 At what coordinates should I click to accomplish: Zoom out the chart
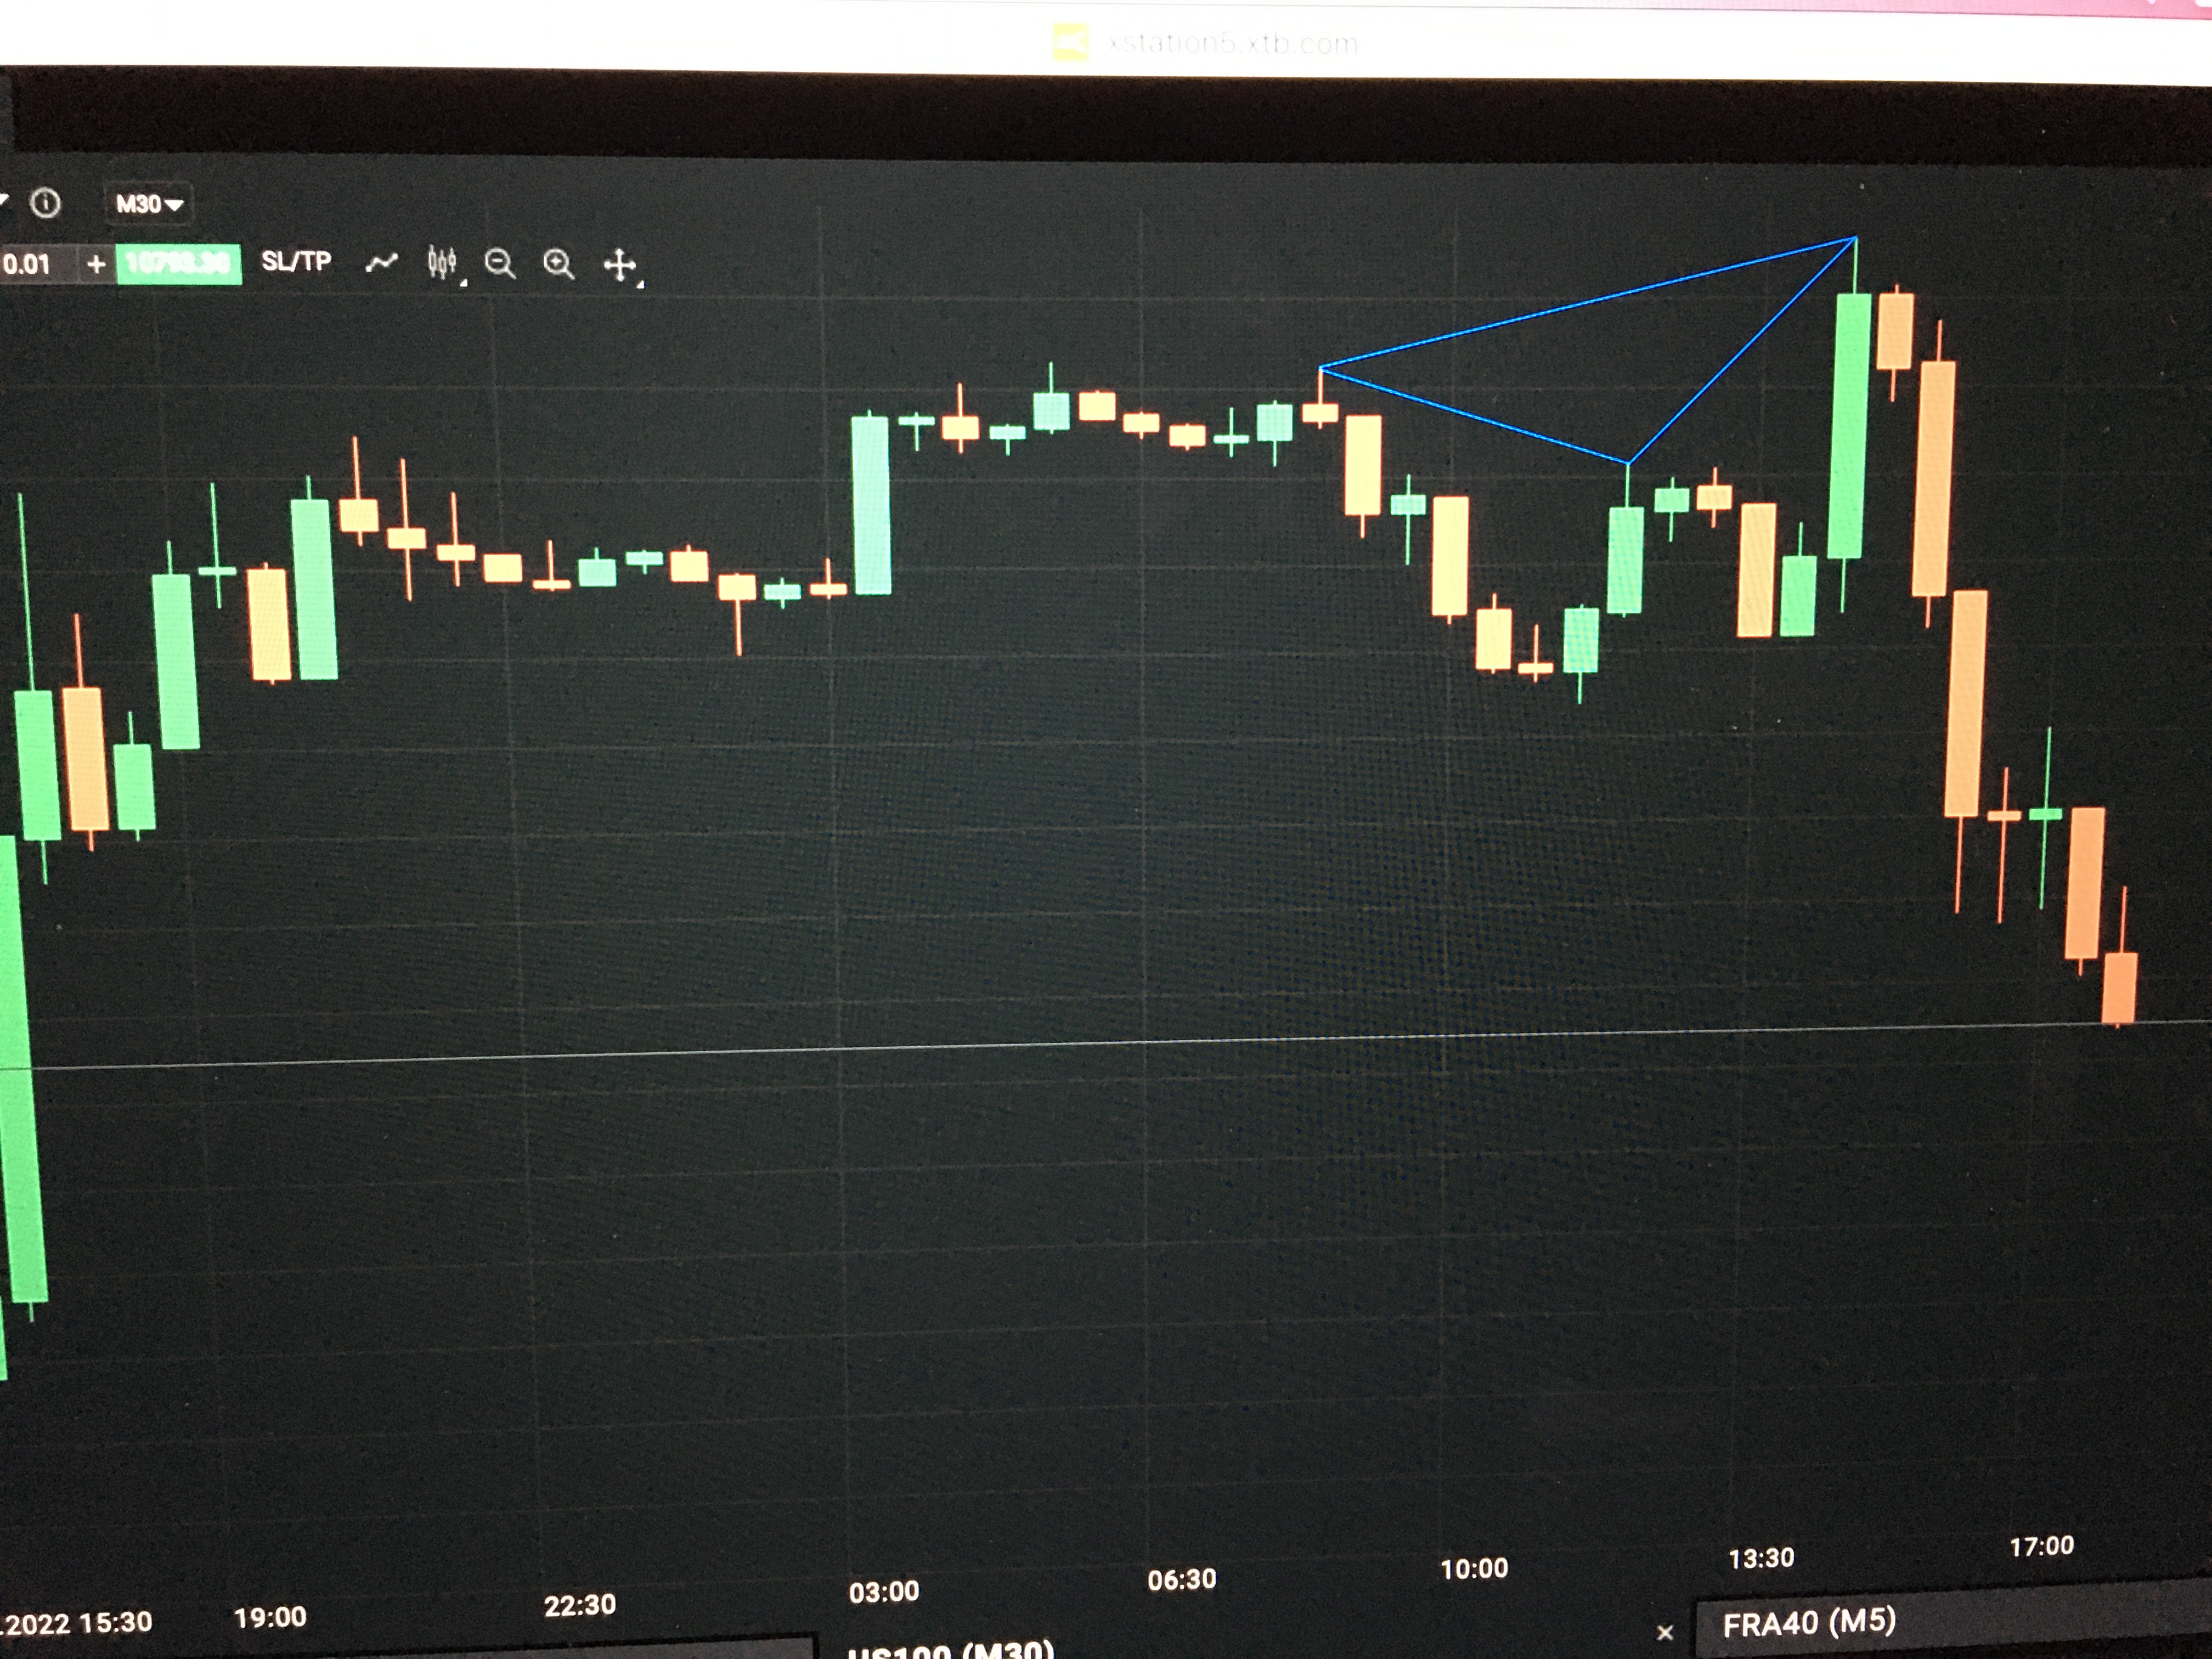click(499, 264)
